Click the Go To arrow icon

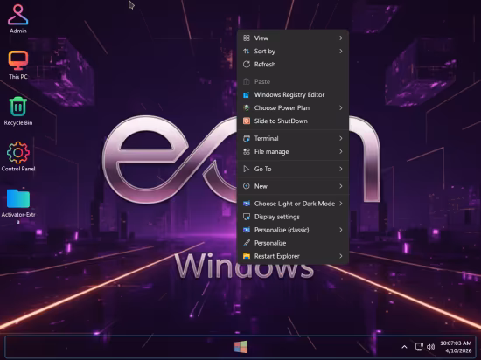pos(247,169)
